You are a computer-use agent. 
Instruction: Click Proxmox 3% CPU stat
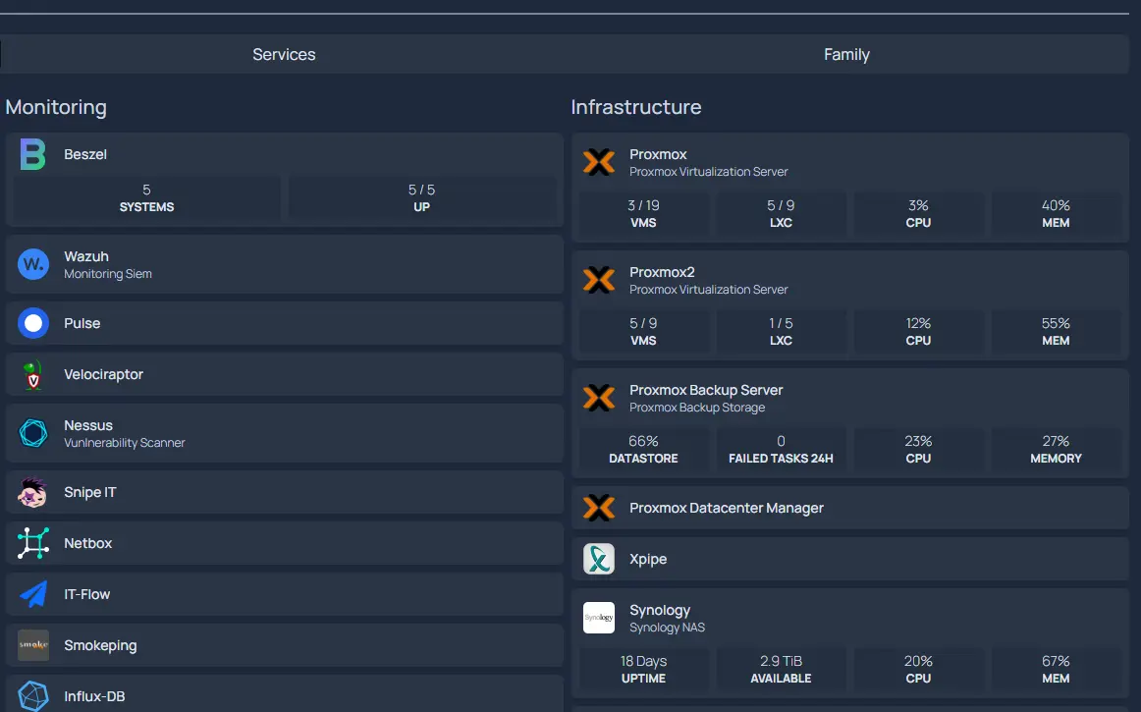click(918, 214)
